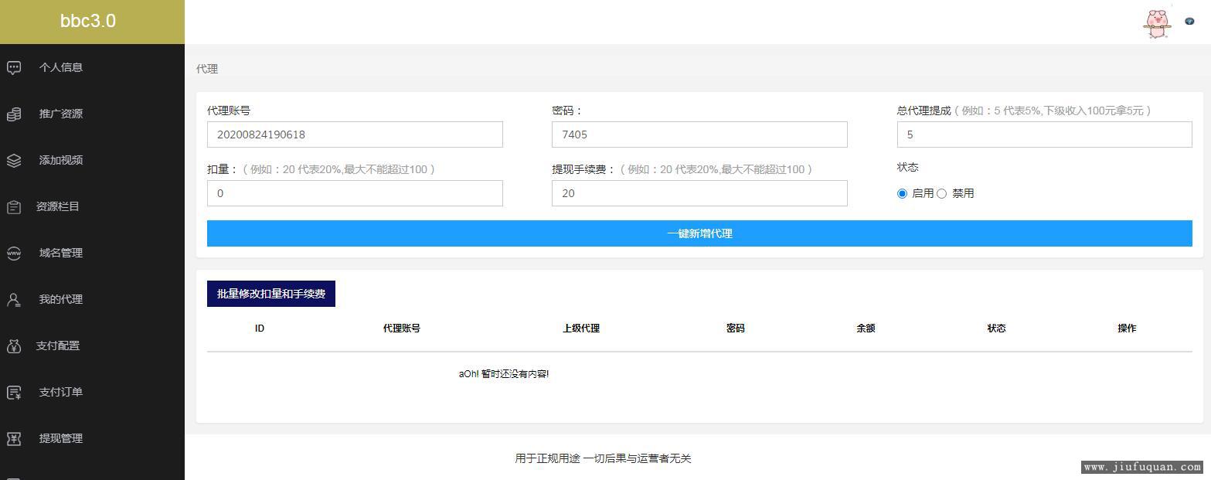Focus the 密码 input field
The height and width of the screenshot is (480, 1211).
click(699, 134)
